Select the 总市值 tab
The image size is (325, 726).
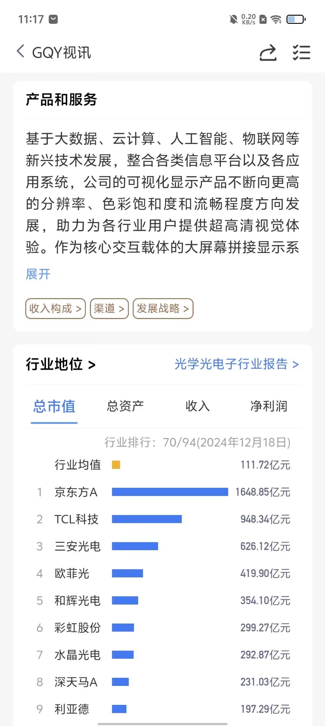[54, 406]
